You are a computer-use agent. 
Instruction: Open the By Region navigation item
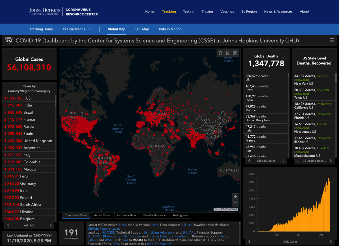[x=249, y=12]
